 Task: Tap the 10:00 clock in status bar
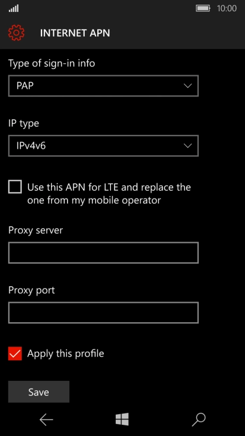[x=227, y=8]
